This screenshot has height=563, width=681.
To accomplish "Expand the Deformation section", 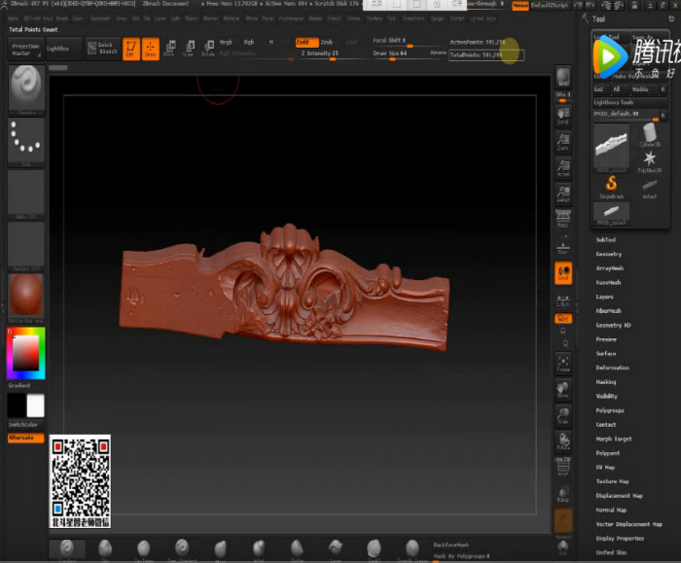I will click(613, 368).
